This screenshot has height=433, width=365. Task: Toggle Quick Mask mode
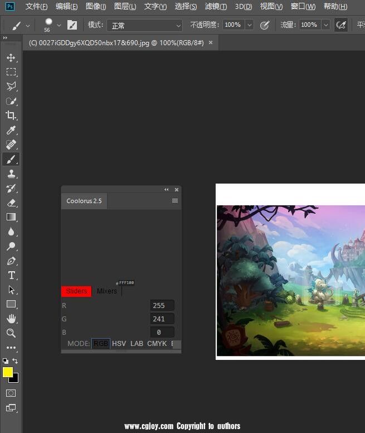11,393
